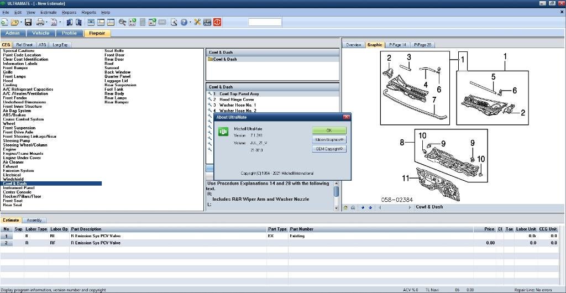Click the report document toolbar icon
Screen dimensions: 566x293
click(54, 22)
